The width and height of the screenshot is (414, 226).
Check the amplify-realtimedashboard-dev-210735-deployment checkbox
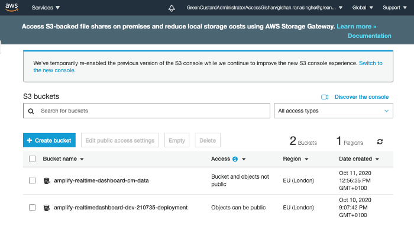(32, 208)
